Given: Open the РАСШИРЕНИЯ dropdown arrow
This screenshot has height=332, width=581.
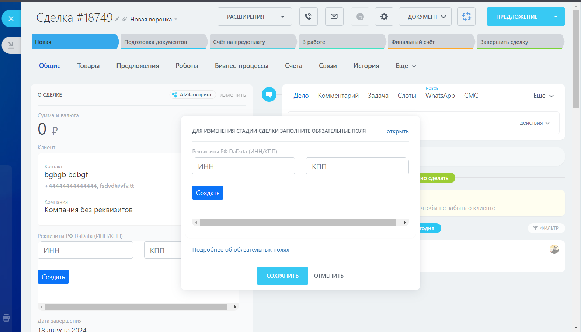Looking at the screenshot, I should (x=283, y=17).
